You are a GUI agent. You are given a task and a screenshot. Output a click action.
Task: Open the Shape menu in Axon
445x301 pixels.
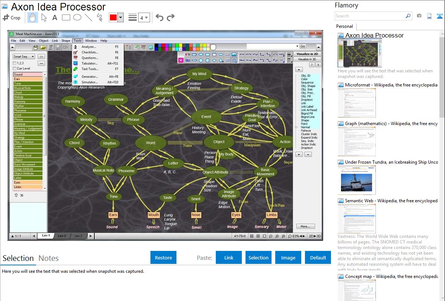65,40
